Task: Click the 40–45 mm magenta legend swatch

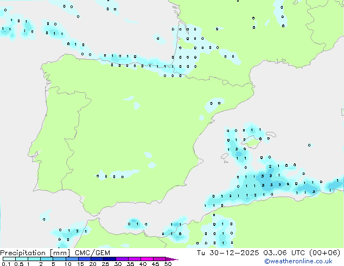Action: (147, 259)
